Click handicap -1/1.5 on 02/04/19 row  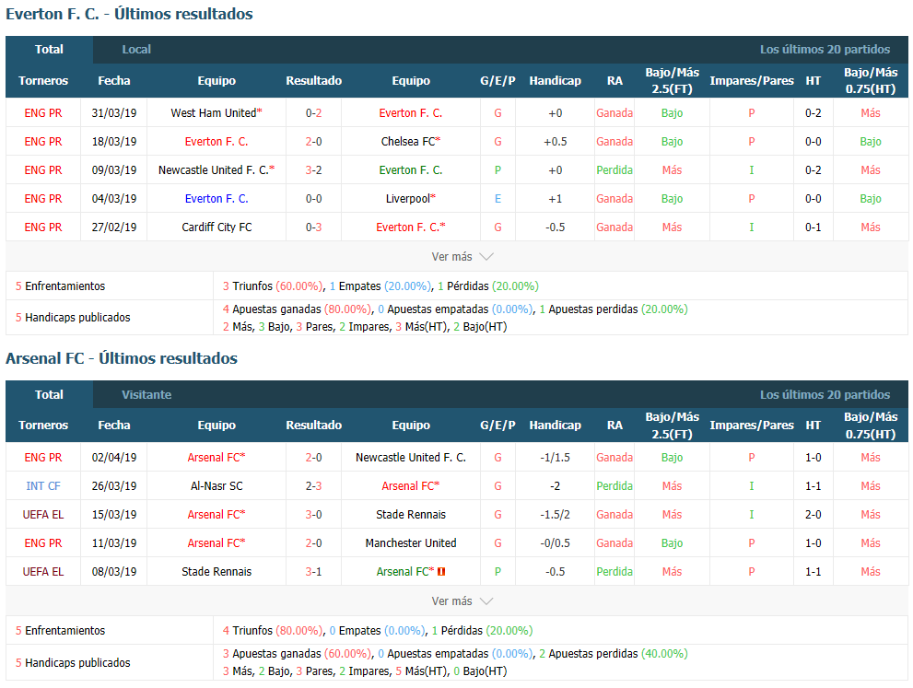coord(555,458)
